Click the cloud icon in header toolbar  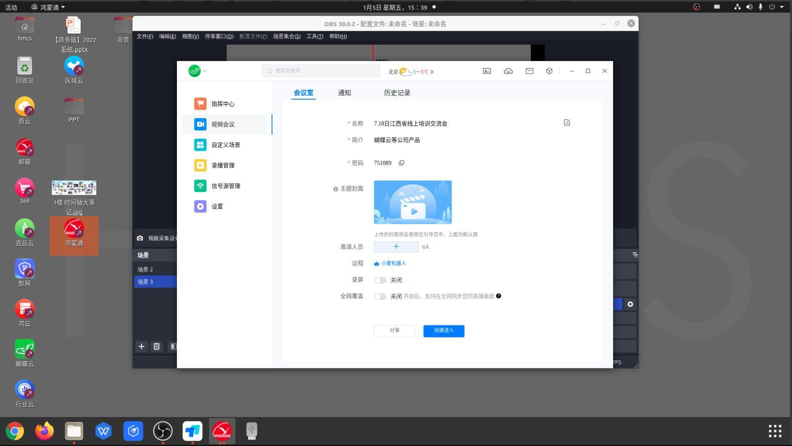[508, 71]
